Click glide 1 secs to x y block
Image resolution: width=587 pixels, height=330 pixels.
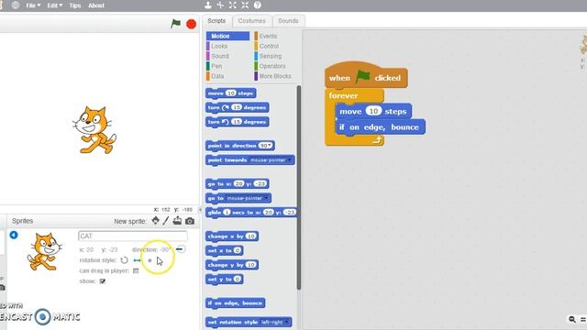coord(251,213)
